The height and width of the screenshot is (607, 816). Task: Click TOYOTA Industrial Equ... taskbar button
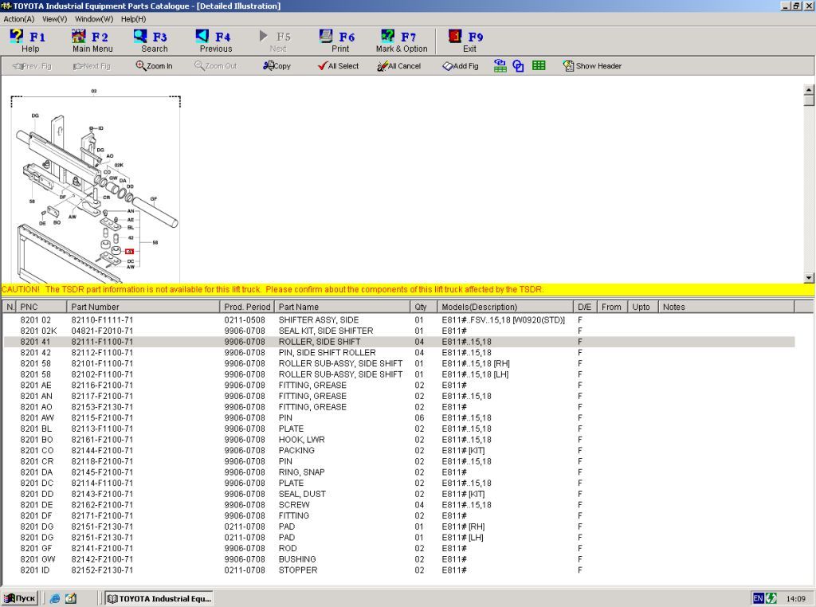(x=159, y=599)
